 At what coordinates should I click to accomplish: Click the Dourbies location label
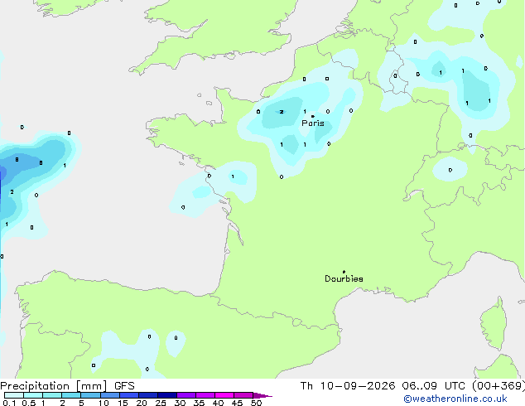coord(344,278)
